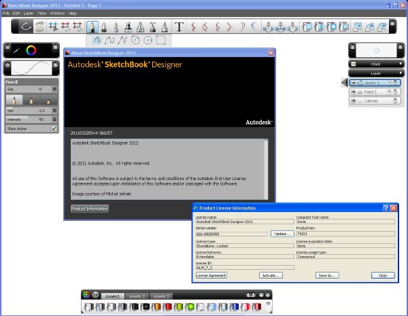The image size is (408, 316).
Task: Click the green arrow icon in the Assets panel
Action: [95, 295]
